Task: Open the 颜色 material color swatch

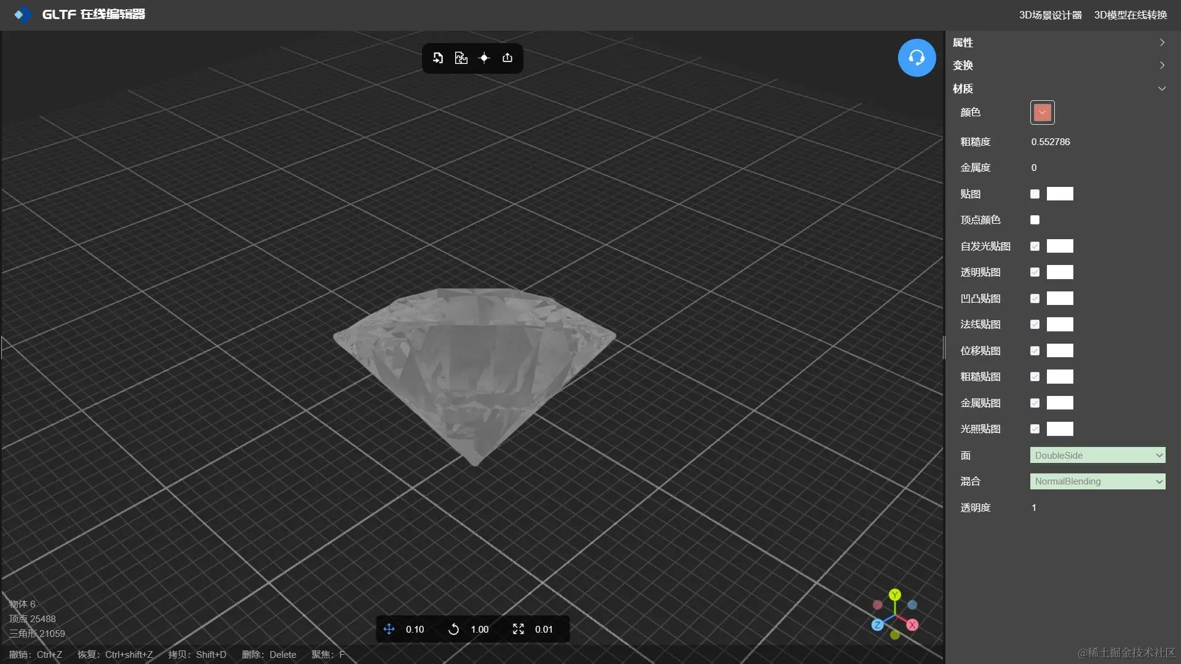Action: point(1042,113)
